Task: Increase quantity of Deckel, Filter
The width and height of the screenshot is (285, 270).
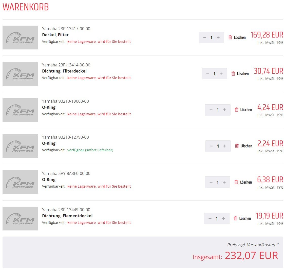Action: tap(218, 38)
